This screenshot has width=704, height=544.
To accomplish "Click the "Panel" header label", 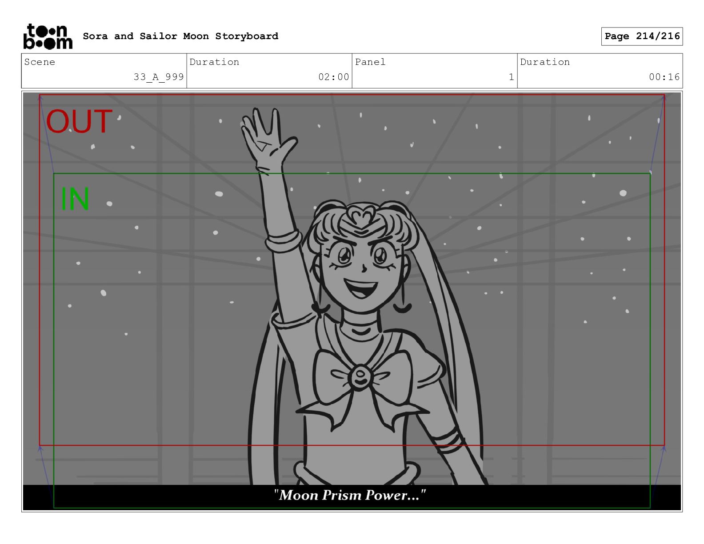I will coord(370,62).
